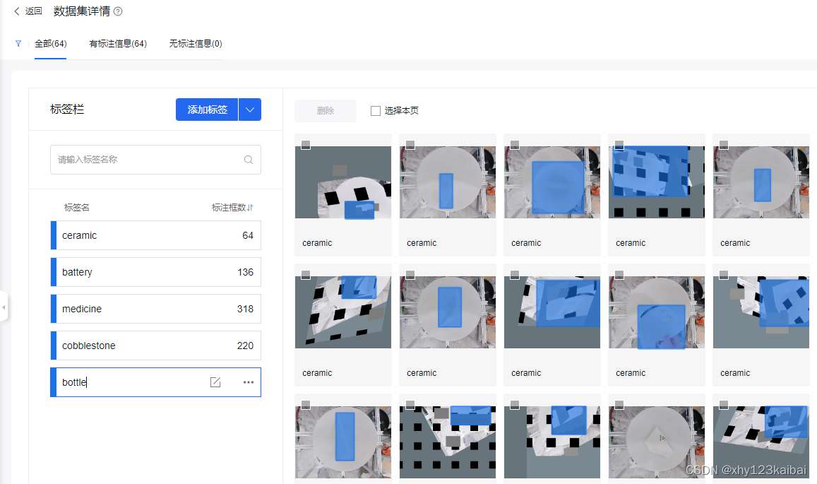Image resolution: width=817 pixels, height=484 pixels.
Task: Check the fourth image in row two
Action: pos(619,275)
